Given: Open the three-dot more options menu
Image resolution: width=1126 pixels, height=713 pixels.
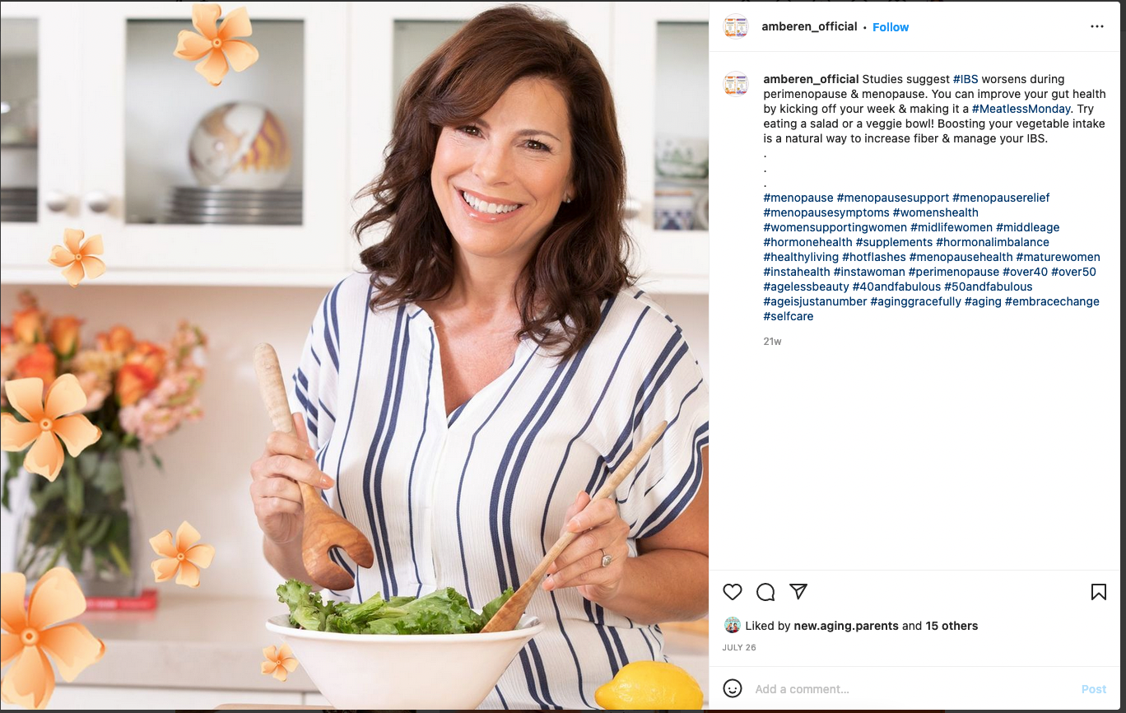Looking at the screenshot, I should tap(1097, 26).
